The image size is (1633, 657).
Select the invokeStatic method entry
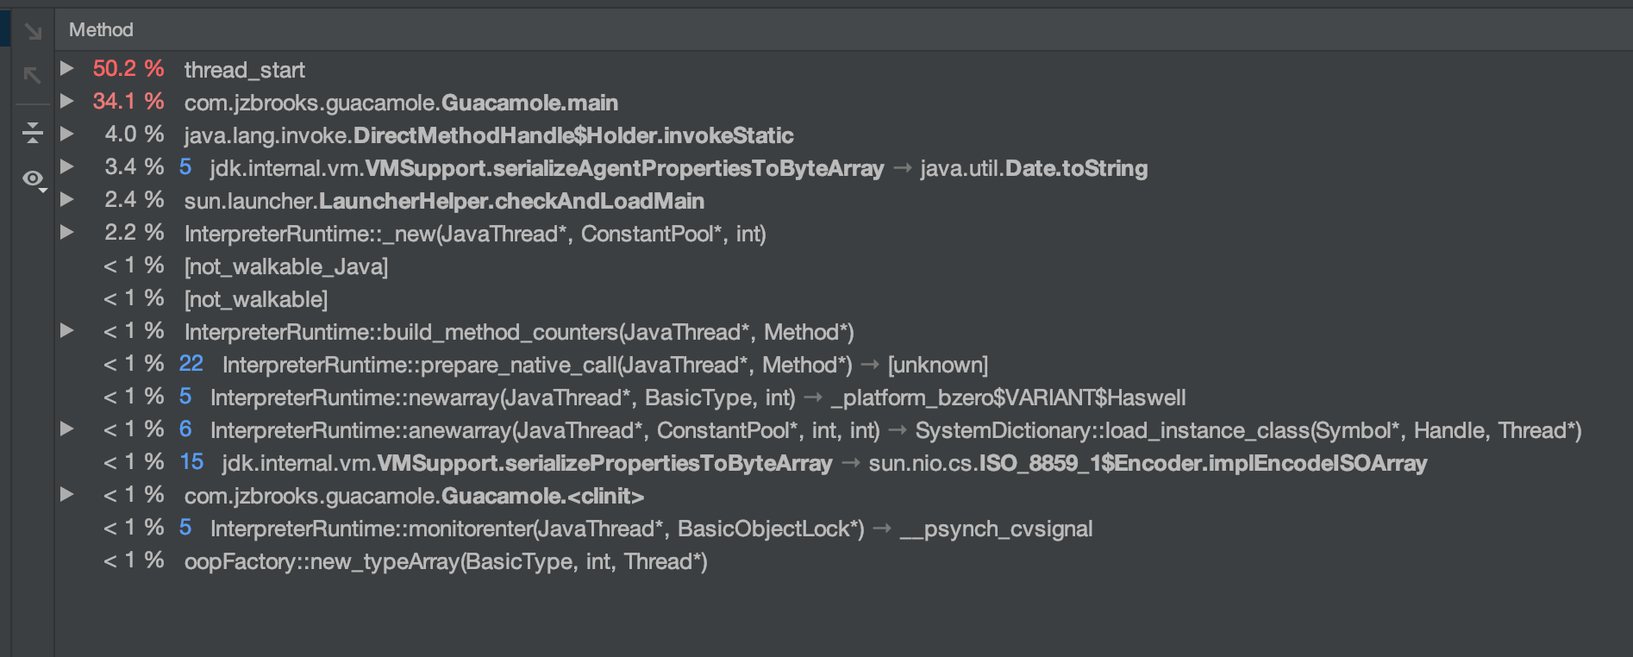489,135
